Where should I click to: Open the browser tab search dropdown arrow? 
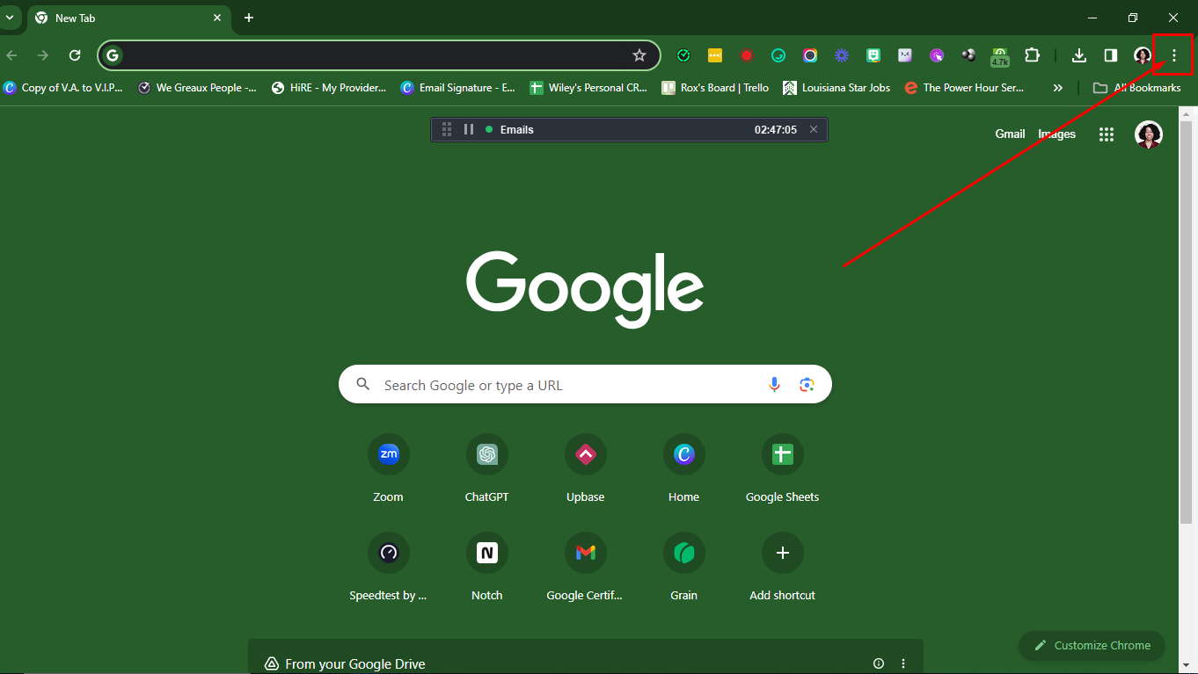click(x=11, y=18)
